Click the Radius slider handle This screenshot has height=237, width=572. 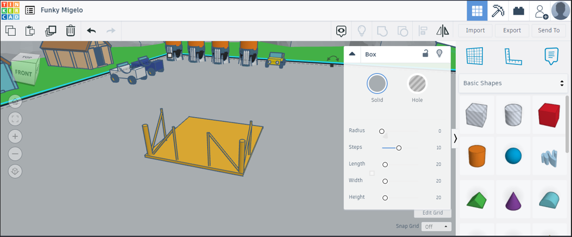pyautogui.click(x=382, y=131)
